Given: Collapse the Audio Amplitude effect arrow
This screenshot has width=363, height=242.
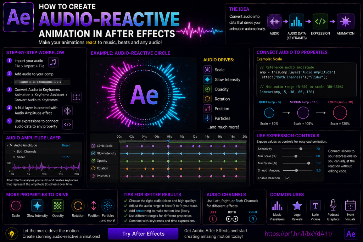Looking at the screenshot, I should 7,145.
